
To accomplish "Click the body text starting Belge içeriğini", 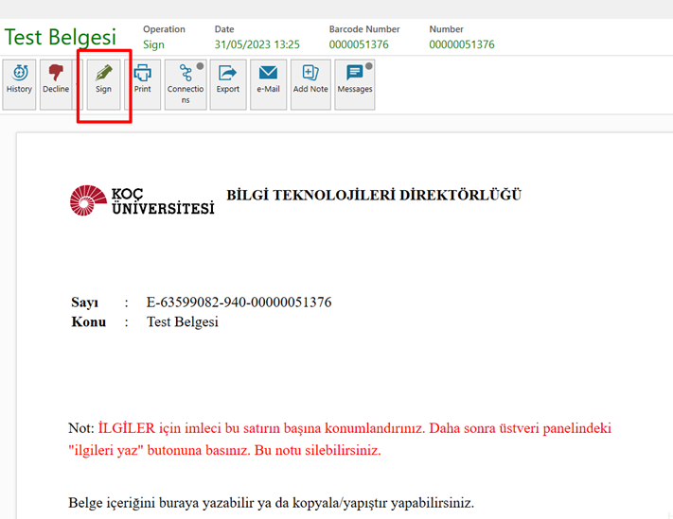I will point(272,502).
